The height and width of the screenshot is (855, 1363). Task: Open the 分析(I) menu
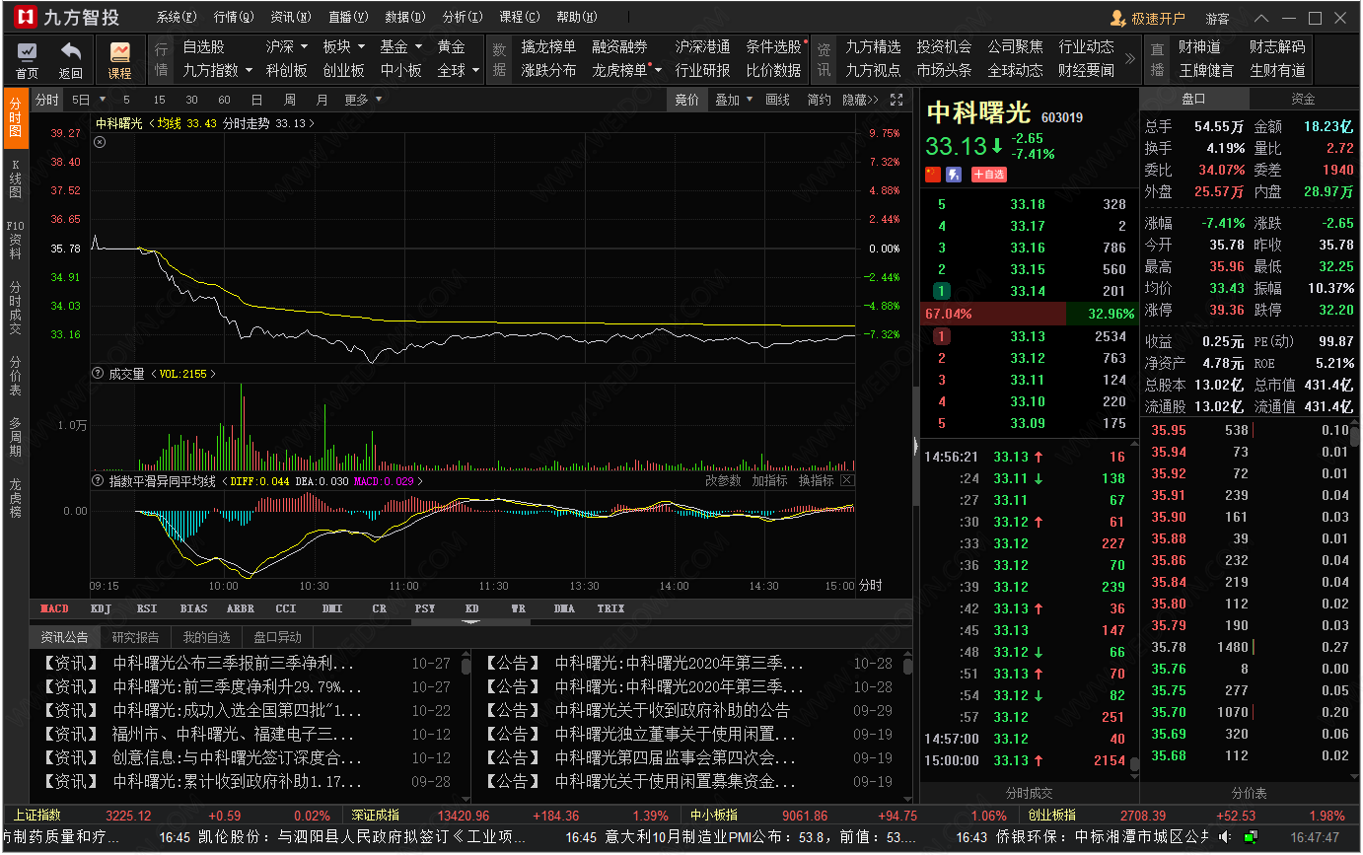coord(463,18)
